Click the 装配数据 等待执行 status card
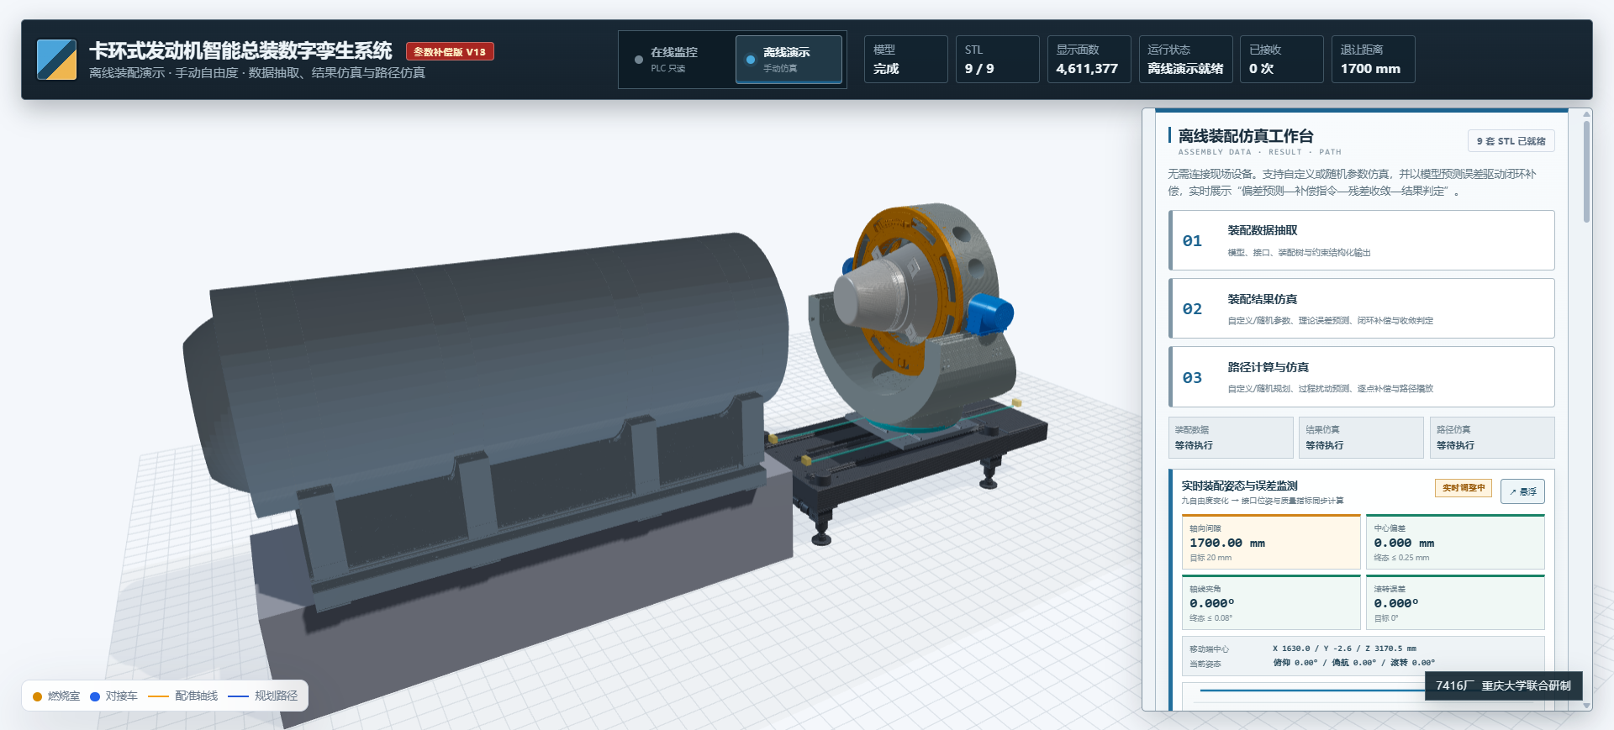Image resolution: width=1614 pixels, height=730 pixels. (x=1231, y=438)
